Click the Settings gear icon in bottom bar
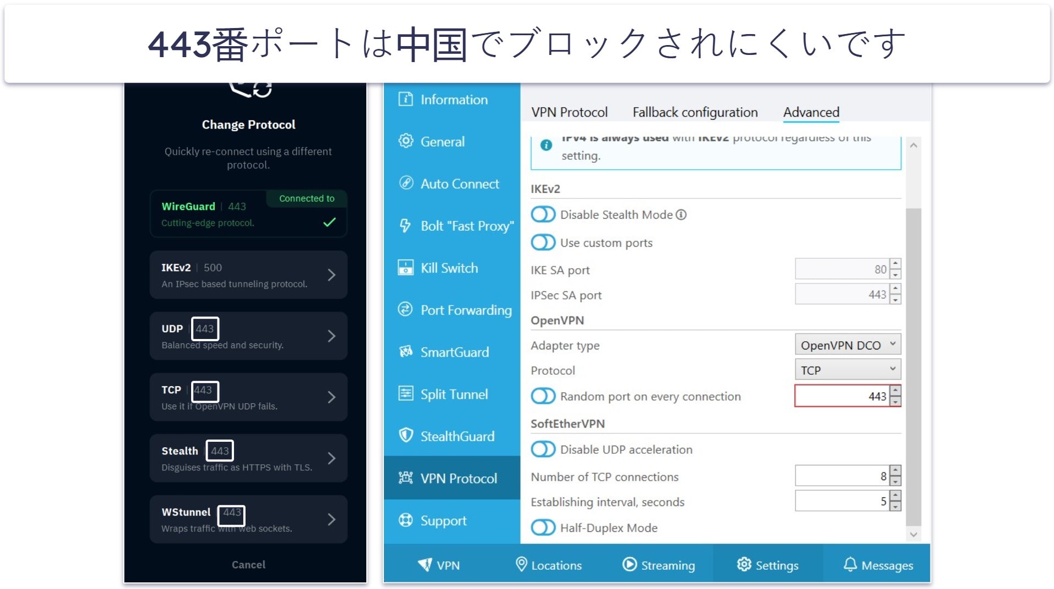The width and height of the screenshot is (1054, 589). tap(744, 564)
